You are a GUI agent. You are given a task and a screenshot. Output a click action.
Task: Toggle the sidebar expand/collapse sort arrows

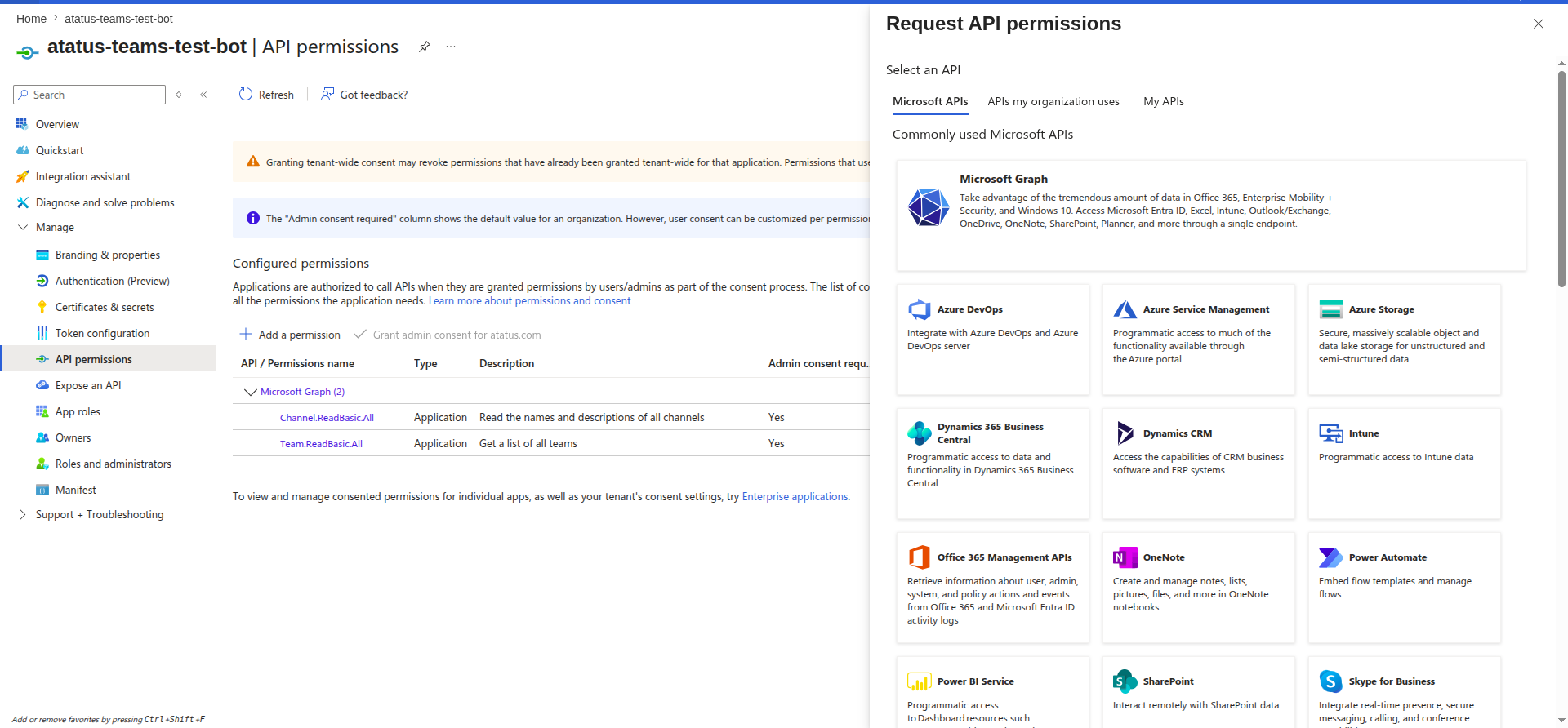click(x=179, y=95)
